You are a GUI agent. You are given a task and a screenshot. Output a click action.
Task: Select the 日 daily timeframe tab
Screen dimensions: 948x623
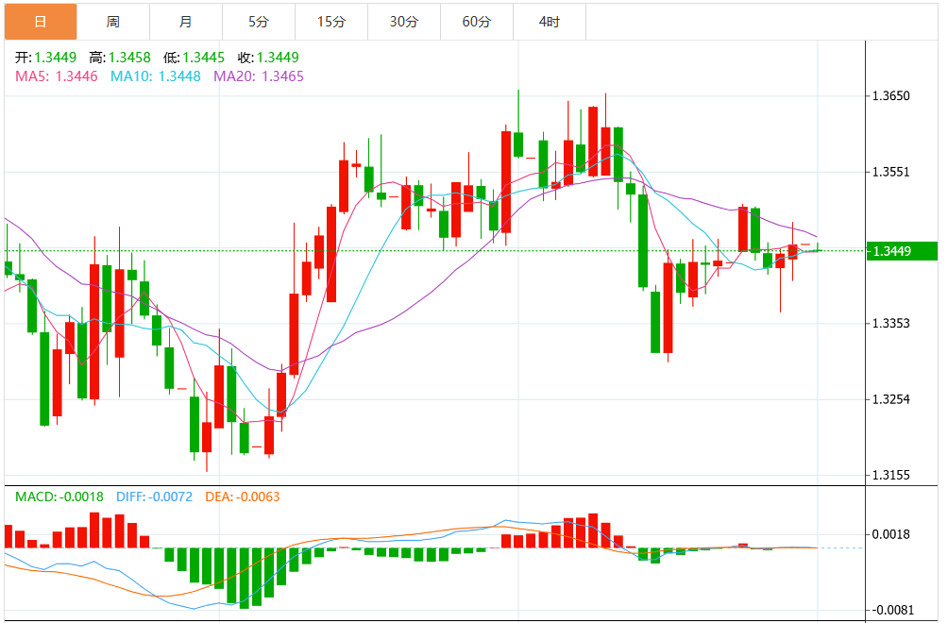41,22
